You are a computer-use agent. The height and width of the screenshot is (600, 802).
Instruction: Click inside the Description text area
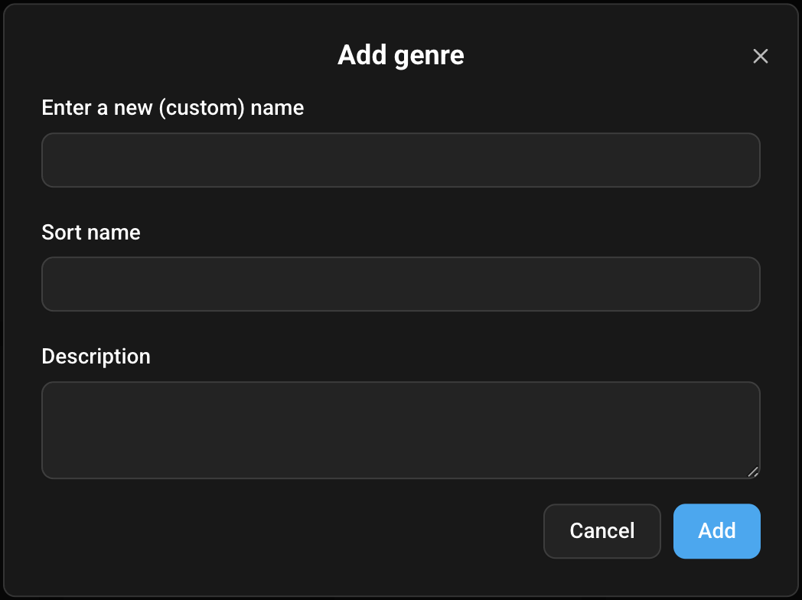point(400,430)
